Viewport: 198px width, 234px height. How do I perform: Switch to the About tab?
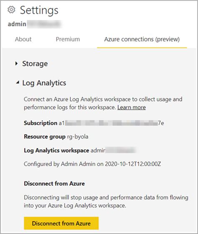pos(23,39)
